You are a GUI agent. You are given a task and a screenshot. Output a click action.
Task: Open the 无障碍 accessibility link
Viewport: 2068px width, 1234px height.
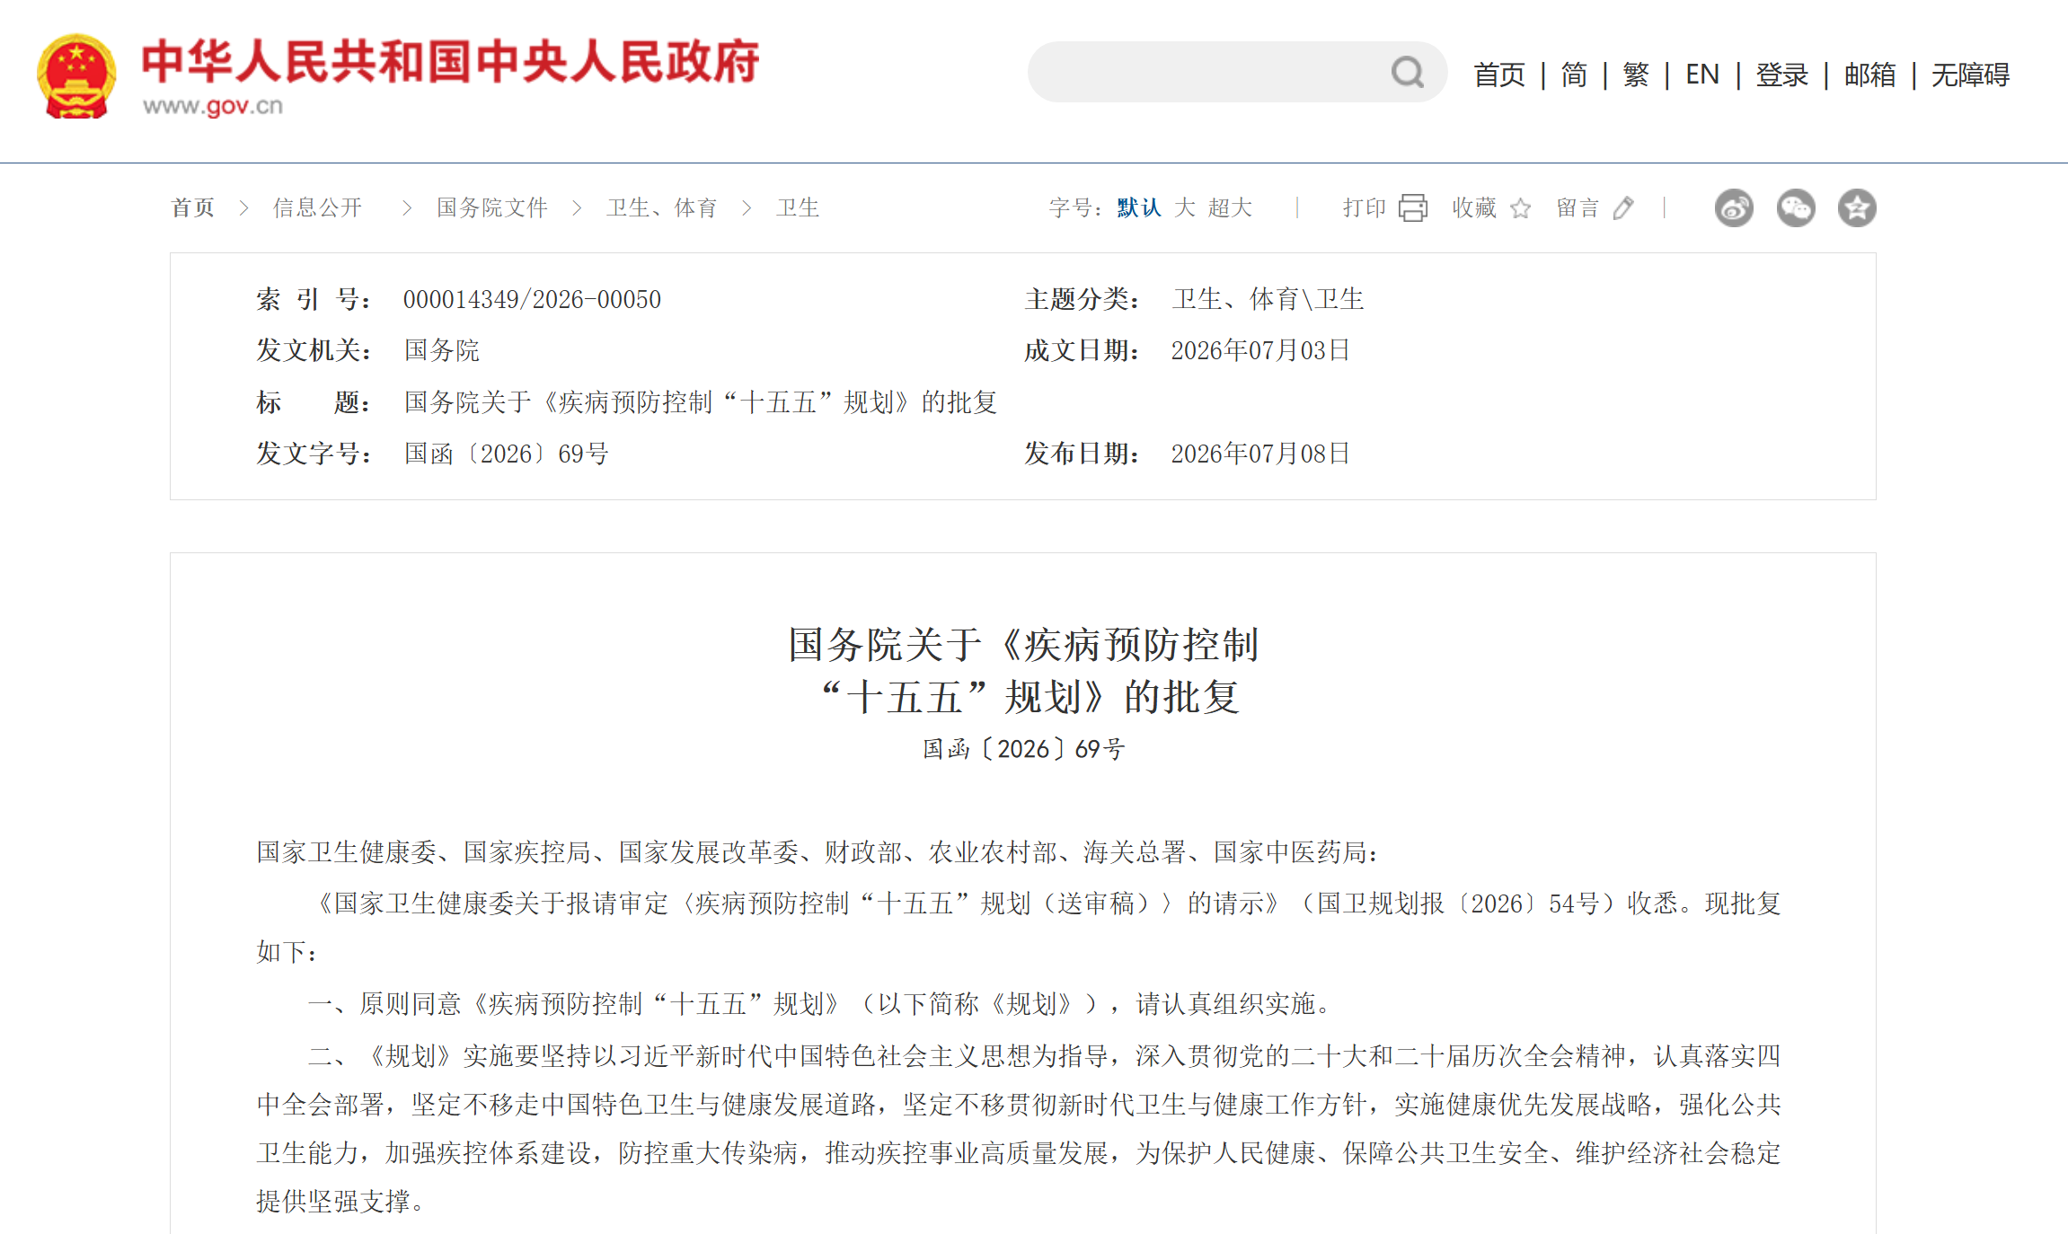[1971, 75]
